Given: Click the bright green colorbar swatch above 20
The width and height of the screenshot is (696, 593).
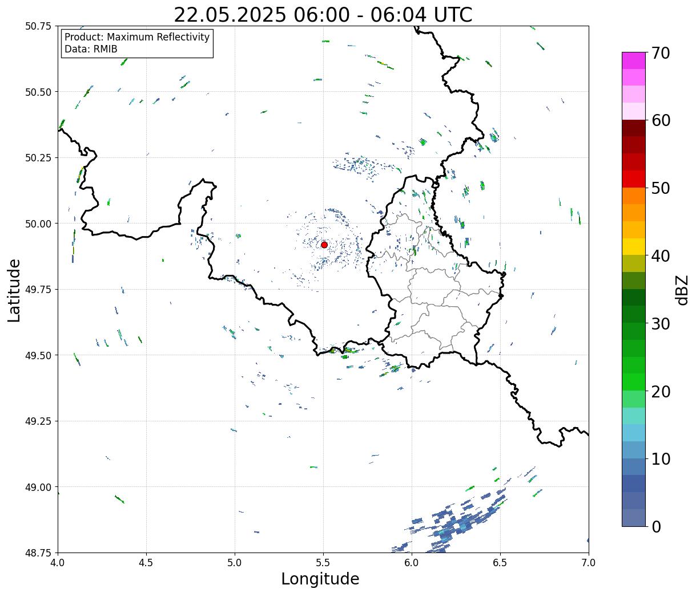Looking at the screenshot, I should tap(634, 382).
